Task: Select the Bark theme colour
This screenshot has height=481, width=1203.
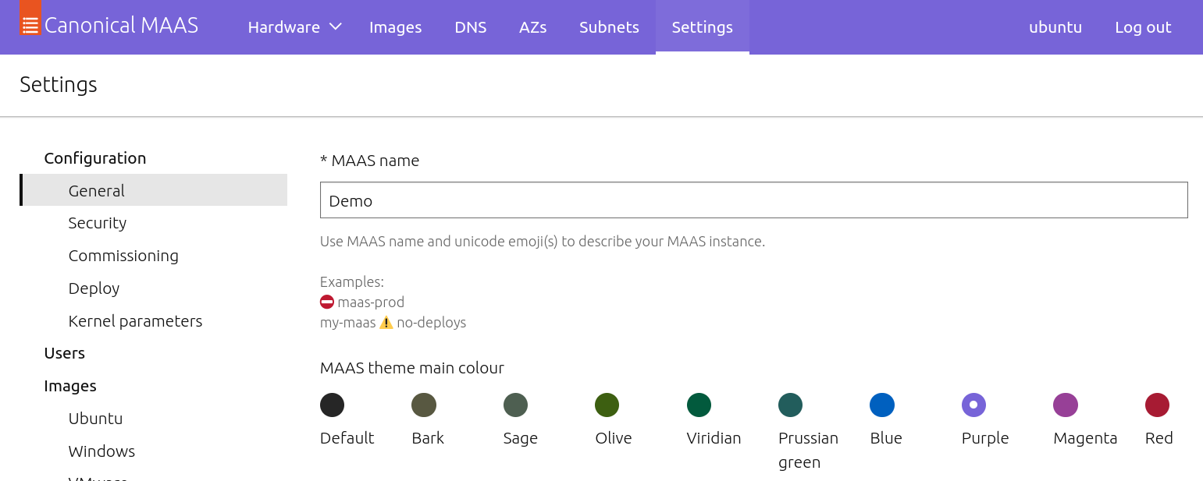Action: [x=424, y=405]
